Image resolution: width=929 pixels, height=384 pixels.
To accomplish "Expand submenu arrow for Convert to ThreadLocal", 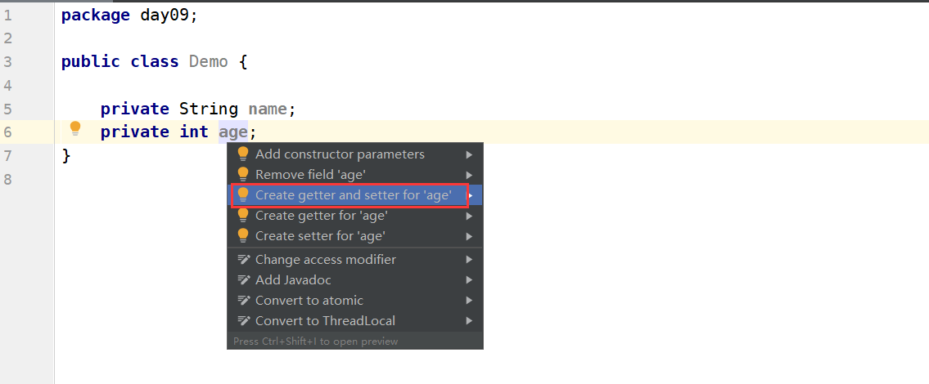I will (x=469, y=321).
